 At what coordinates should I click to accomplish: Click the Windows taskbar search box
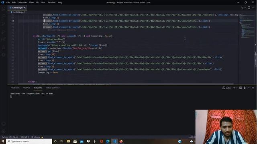coord(29,141)
